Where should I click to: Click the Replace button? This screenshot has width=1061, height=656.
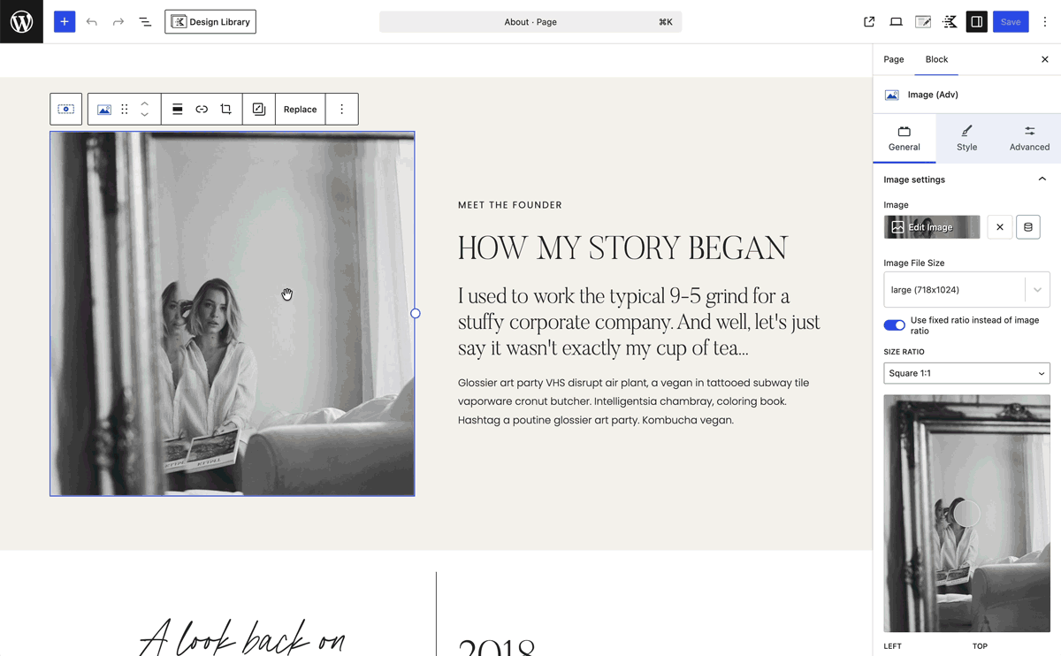pyautogui.click(x=300, y=109)
